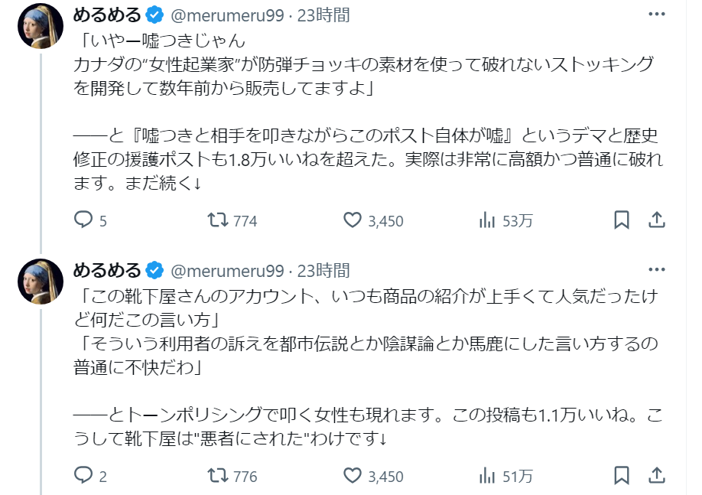The width and height of the screenshot is (702, 495).
Task: Open the more options menu on first post
Action: click(x=657, y=15)
